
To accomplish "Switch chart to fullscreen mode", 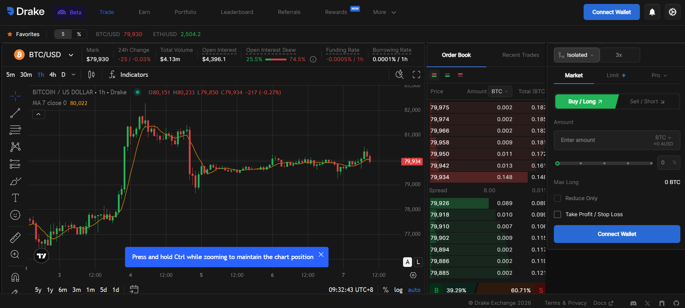I will 416,74.
